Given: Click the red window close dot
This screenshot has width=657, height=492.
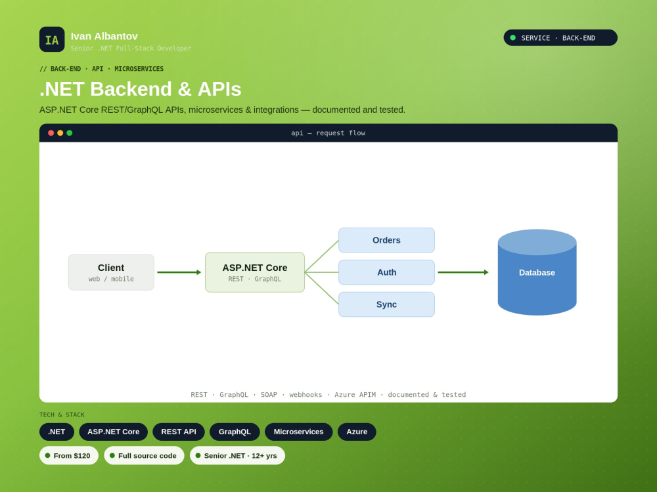Looking at the screenshot, I should (51, 133).
